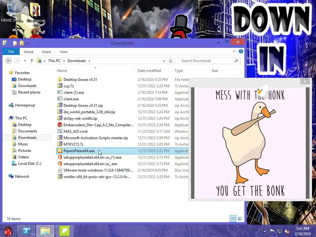316x237 pixels.
Task: Select die_win64_portable_3.09_x64.zip file
Action: tap(89, 112)
